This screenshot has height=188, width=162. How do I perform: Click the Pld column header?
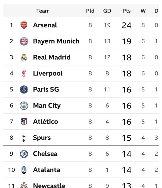(x=90, y=11)
